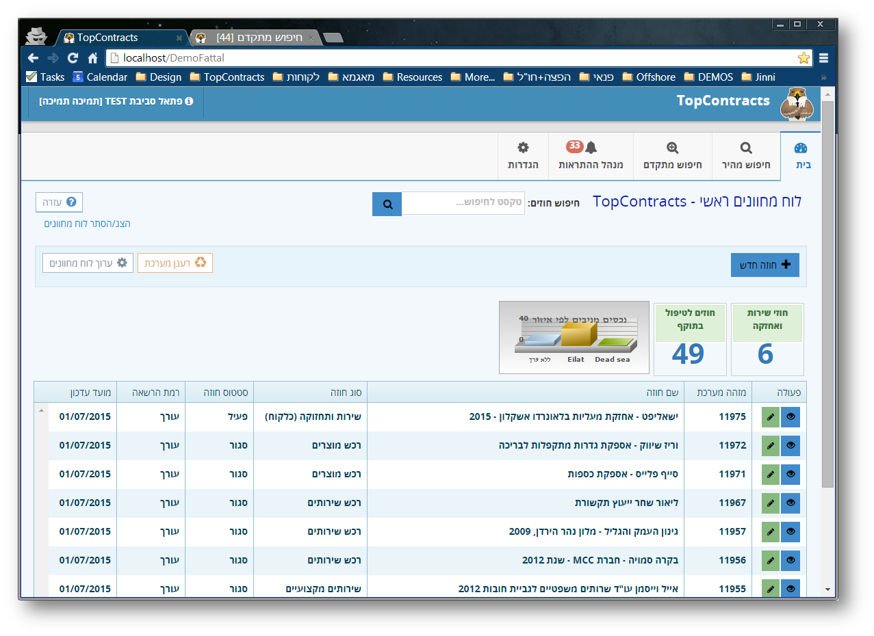Toggle הצג/הסתר לוח מחוונים link

(x=87, y=224)
